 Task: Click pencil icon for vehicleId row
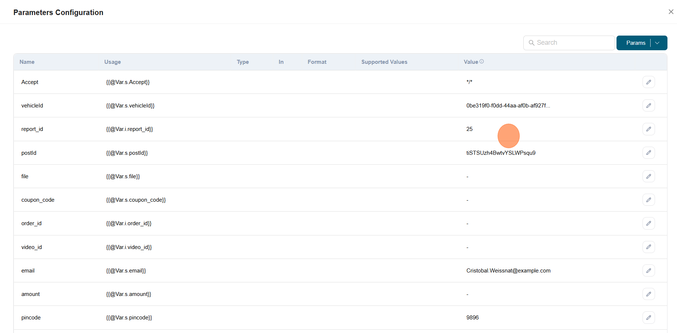click(x=648, y=106)
